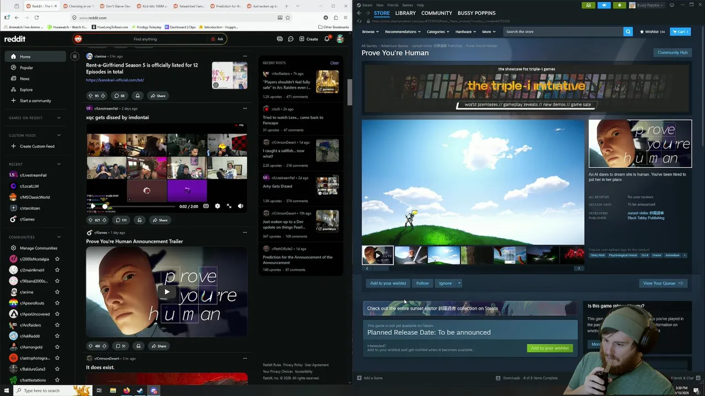Viewport: 705px width, 396px height.
Task: Open overflow menu of r/anime post
Action: 245,56
